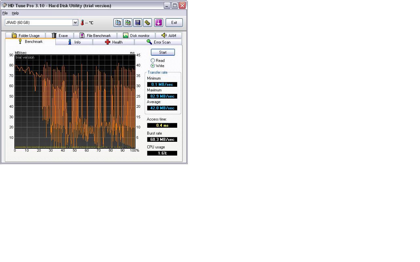This screenshot has width=420, height=262.
Task: Select the Write radio button
Action: pyautogui.click(x=153, y=66)
